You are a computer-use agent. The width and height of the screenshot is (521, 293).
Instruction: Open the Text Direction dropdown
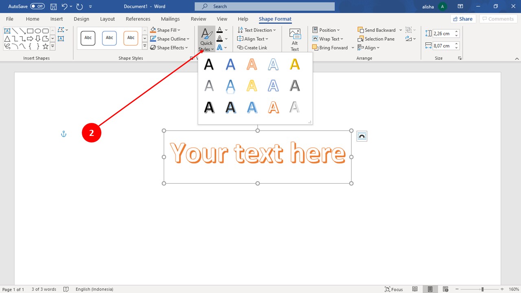click(x=257, y=30)
